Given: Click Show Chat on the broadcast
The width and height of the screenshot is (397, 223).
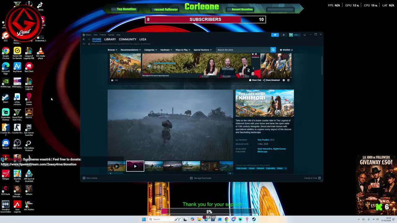Looking at the screenshot, I should click(255, 80).
